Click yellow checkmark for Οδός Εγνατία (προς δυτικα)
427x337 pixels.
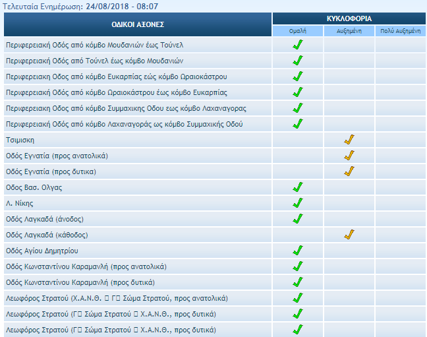click(x=349, y=171)
